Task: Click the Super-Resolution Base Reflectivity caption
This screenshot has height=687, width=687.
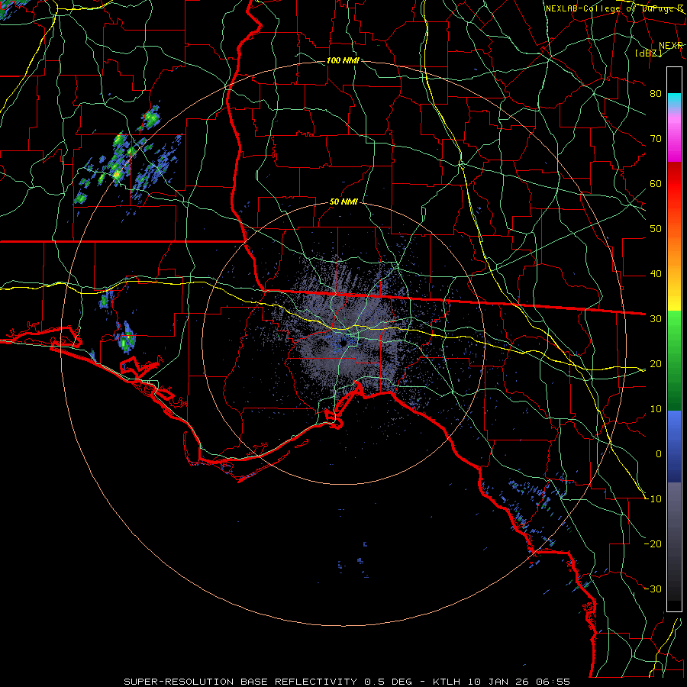Action: 347,682
